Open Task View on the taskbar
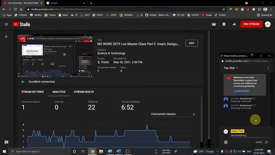 pos(83,151)
